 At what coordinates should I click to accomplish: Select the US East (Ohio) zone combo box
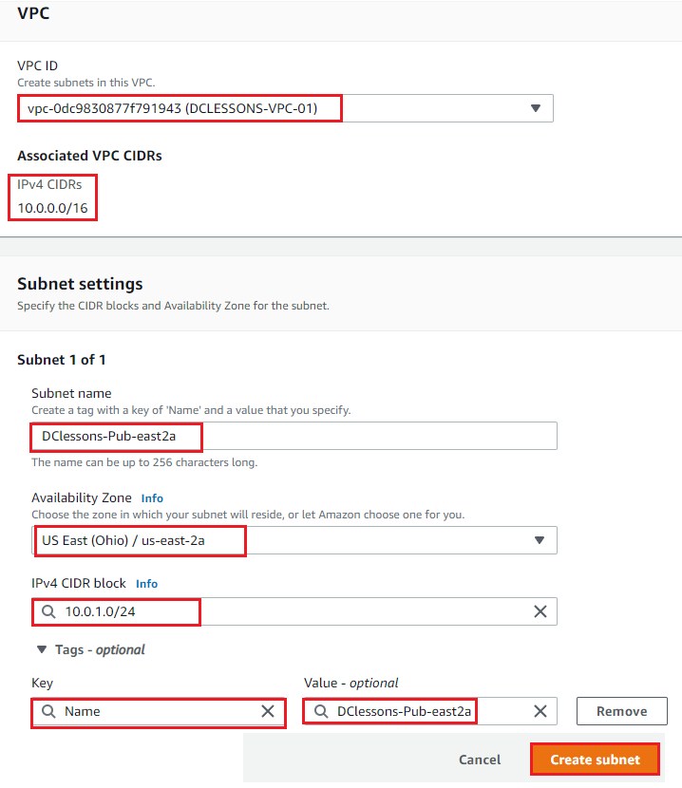294,540
